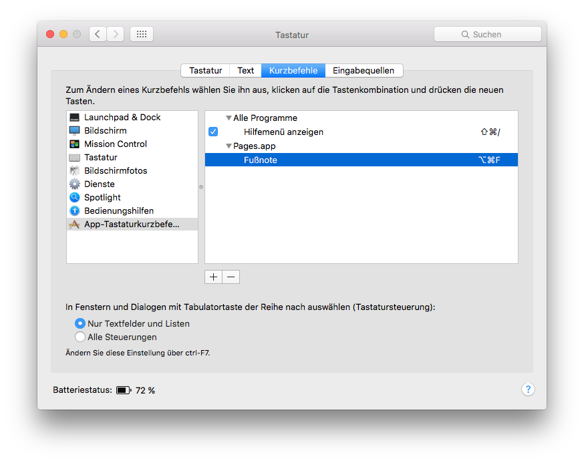Viewport: 584px width, 463px height.
Task: Click the Fußnote shortcut key combination
Action: tap(489, 160)
